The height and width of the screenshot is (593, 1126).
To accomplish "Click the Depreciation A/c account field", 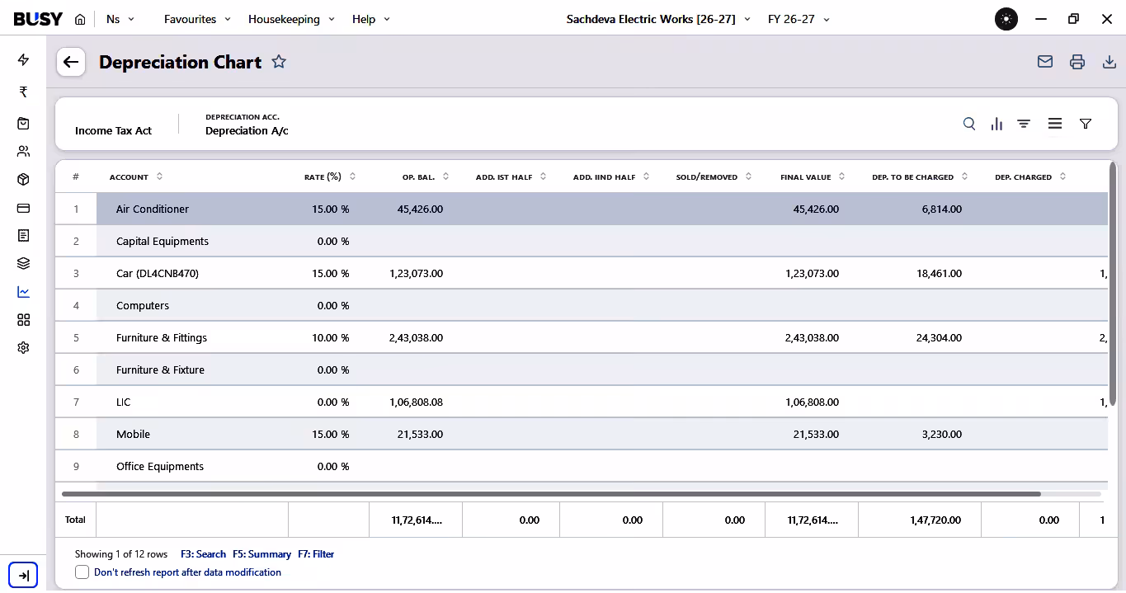I will (247, 131).
